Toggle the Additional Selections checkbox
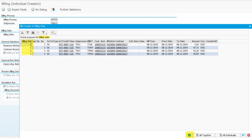The height and width of the screenshot is (138, 252). point(4,53)
